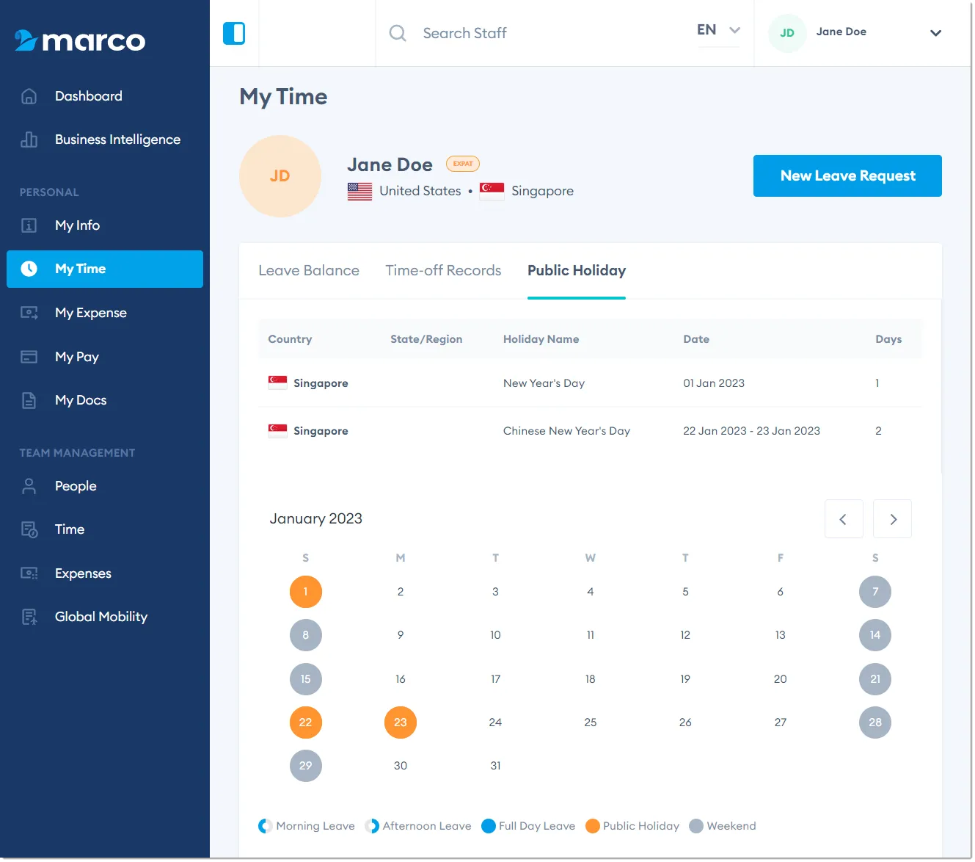Toggle the sidebar collapse button
Screen dimensions: 975x862
click(x=234, y=33)
